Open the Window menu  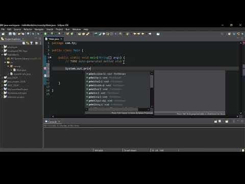click(77, 29)
